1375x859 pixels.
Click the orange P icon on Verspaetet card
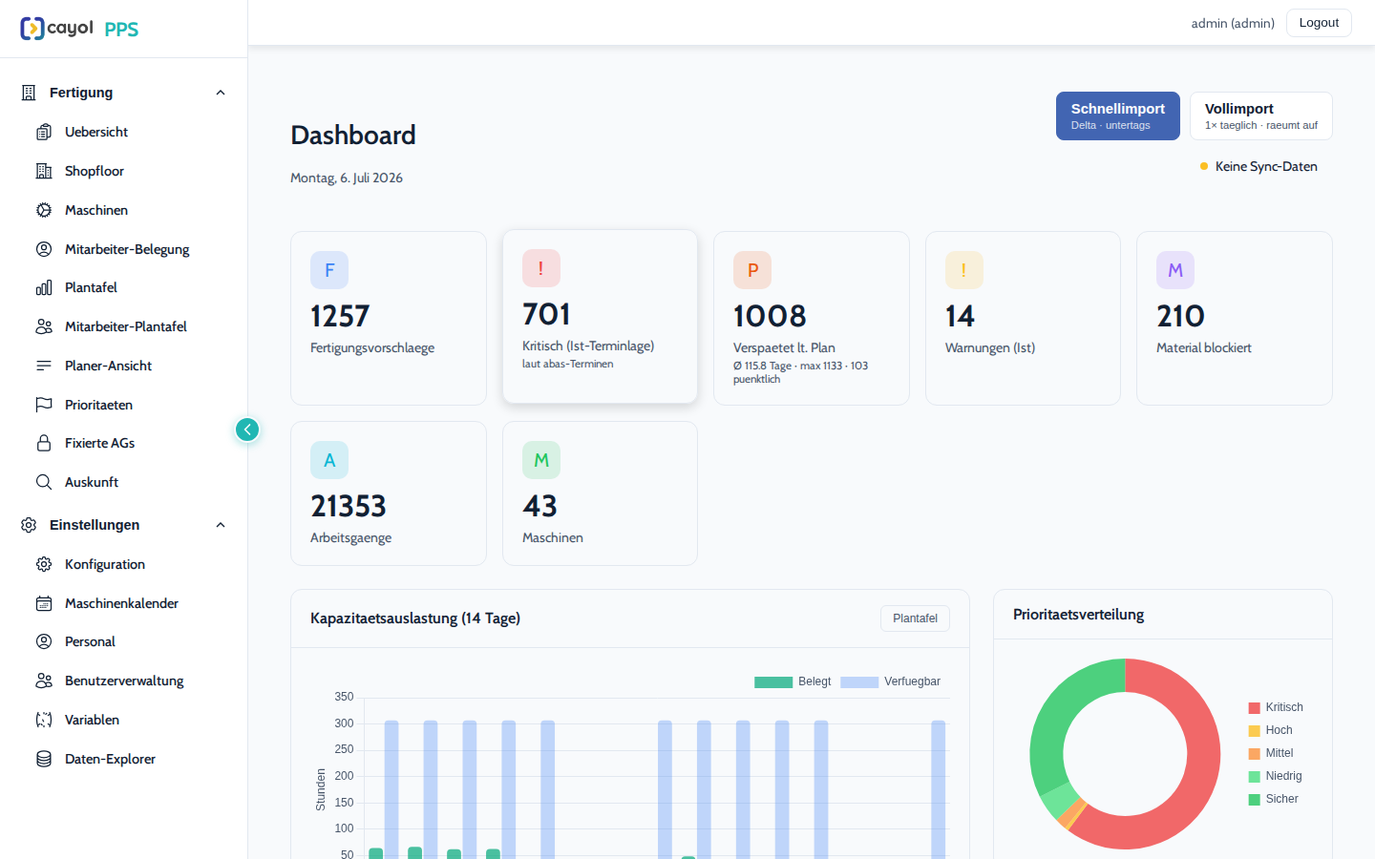tap(752, 270)
